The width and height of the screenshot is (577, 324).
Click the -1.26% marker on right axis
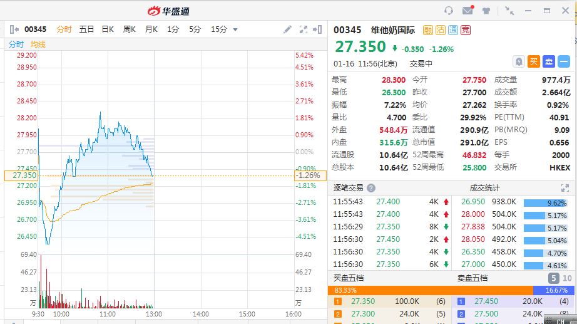[x=310, y=175]
